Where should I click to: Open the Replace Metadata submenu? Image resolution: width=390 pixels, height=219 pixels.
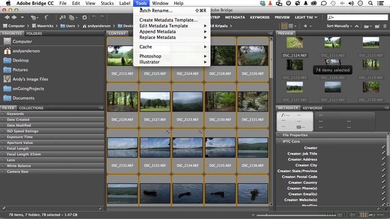pyautogui.click(x=172, y=37)
